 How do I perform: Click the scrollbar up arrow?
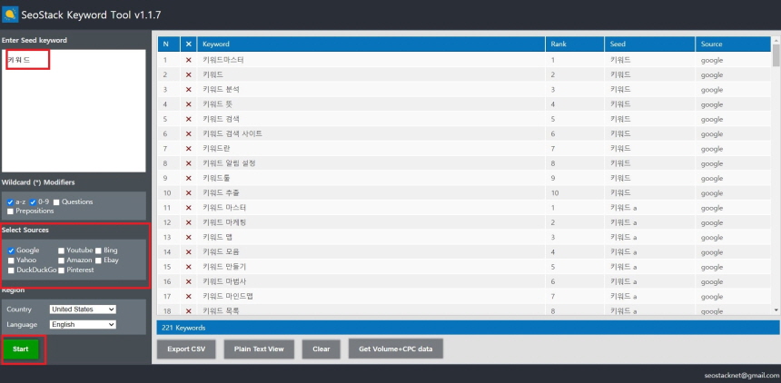pyautogui.click(x=776, y=40)
